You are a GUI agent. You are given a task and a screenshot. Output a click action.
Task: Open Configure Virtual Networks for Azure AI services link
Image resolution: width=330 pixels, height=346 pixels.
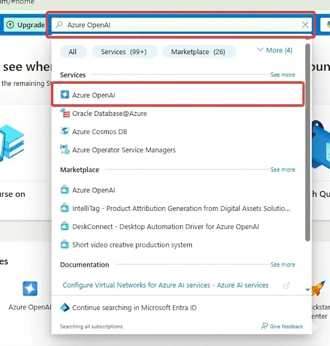(166, 285)
